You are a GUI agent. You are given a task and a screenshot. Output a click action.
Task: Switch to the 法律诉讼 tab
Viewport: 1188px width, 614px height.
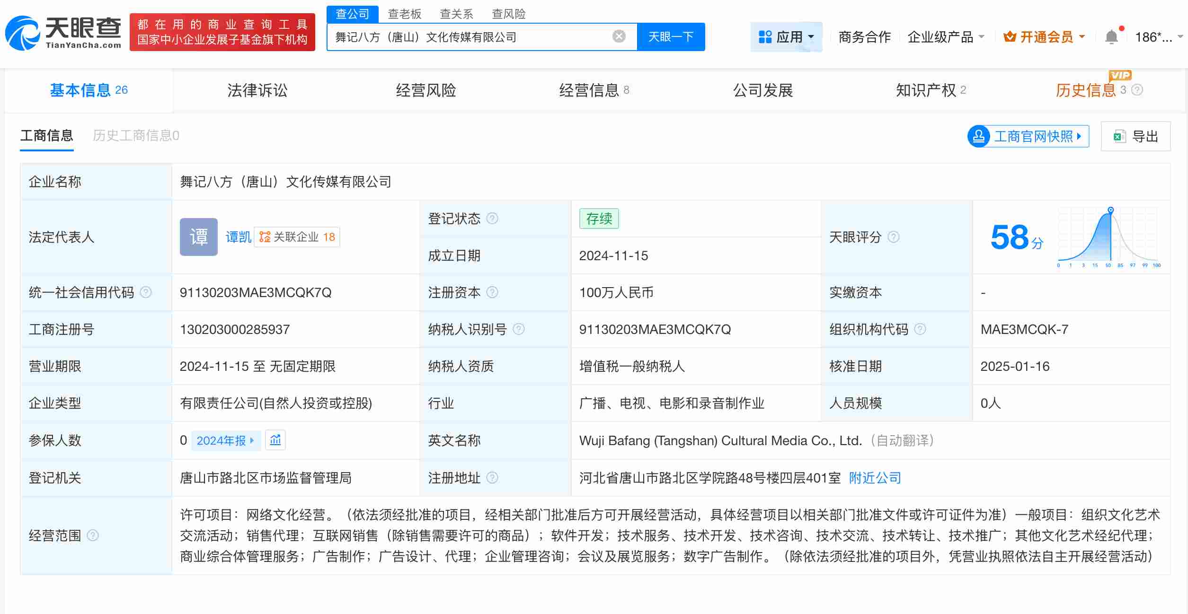pyautogui.click(x=257, y=90)
